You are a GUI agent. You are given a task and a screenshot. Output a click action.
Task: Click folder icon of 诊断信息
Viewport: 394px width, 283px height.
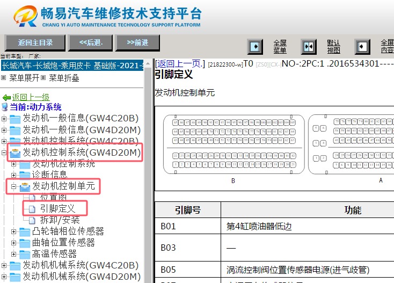[x=25, y=176]
